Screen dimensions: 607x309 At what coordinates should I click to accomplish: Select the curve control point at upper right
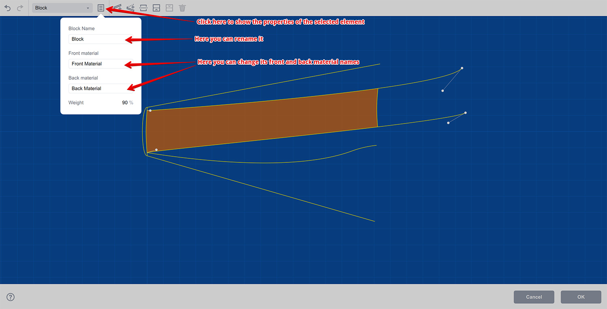pyautogui.click(x=462, y=68)
